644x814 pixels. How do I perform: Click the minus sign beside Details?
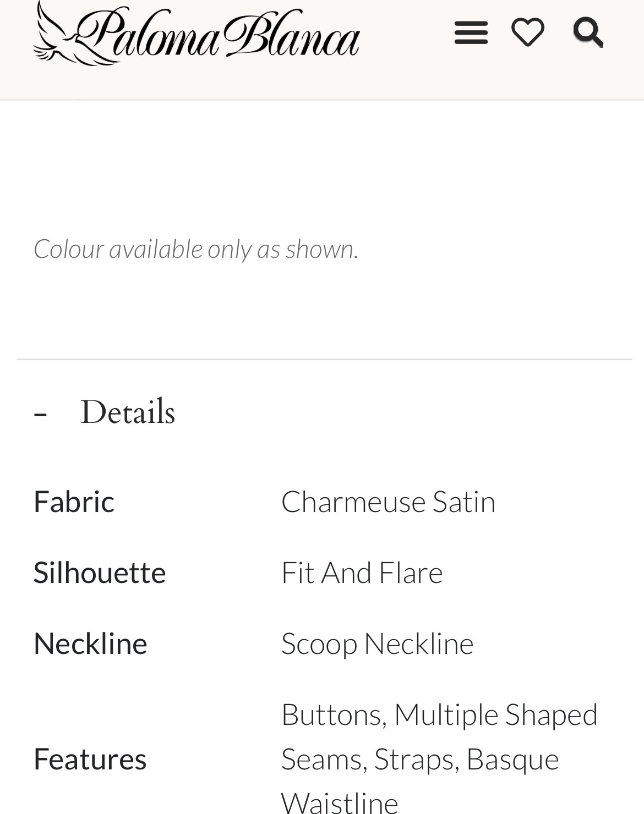(40, 413)
